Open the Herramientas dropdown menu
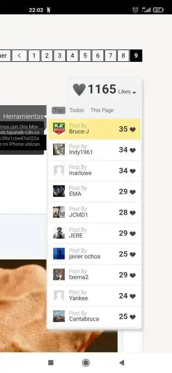 23,116
